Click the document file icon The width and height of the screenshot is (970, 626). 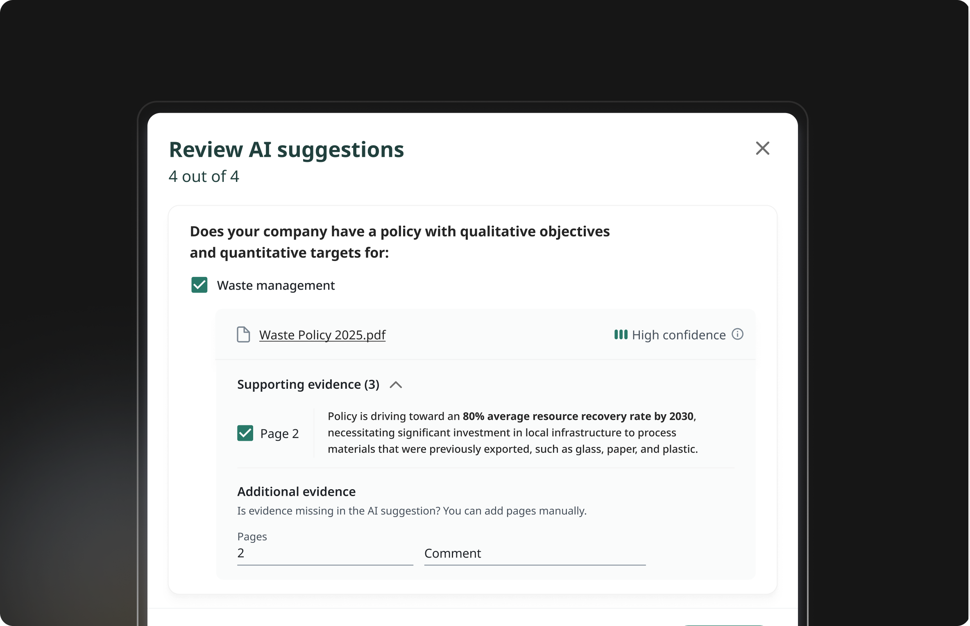point(243,335)
